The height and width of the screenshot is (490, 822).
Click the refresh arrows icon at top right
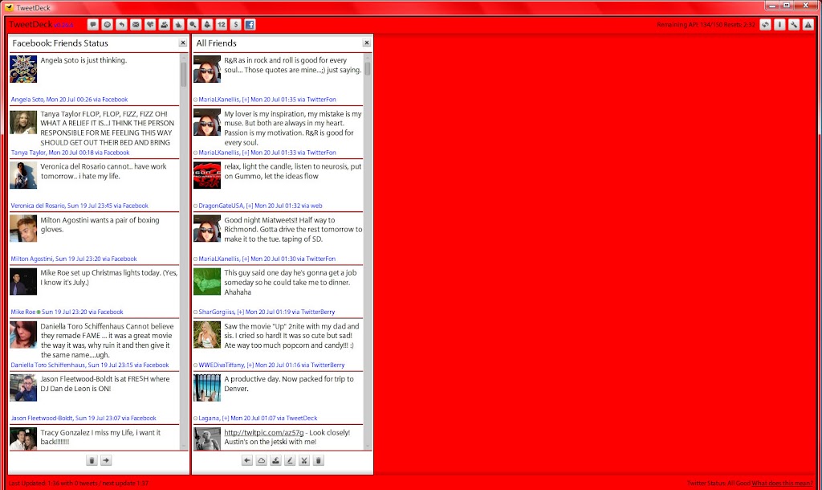765,25
